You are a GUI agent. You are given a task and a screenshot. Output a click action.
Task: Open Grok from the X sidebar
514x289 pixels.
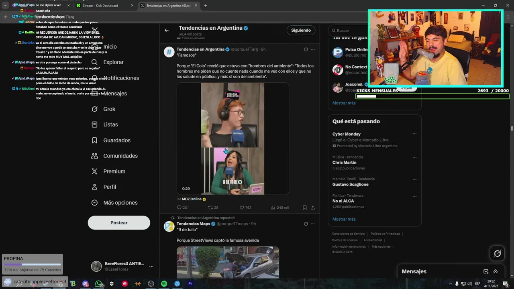[x=103, y=109]
